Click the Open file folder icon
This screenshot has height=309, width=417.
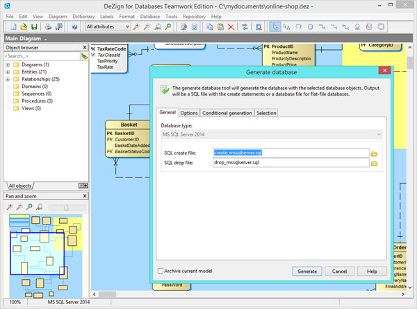pos(24,27)
